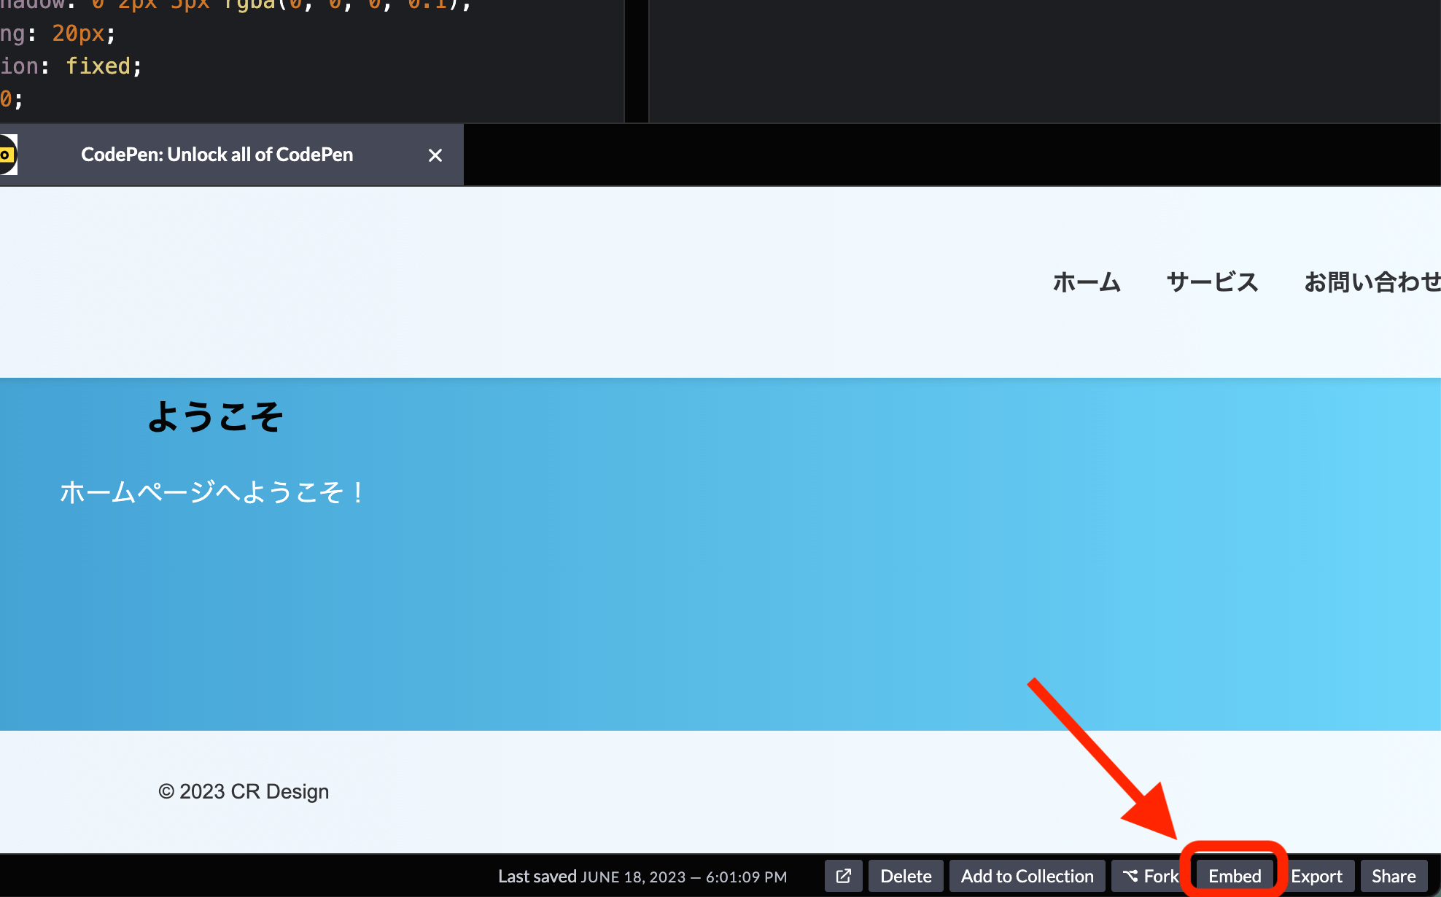1441x897 pixels.
Task: Click the © 2023 CR Design footer text
Action: point(244,791)
